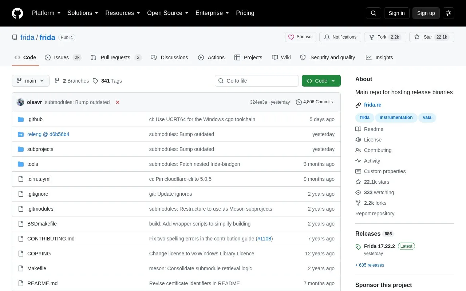
Task: Open the 841 Tags link
Action: [107, 81]
